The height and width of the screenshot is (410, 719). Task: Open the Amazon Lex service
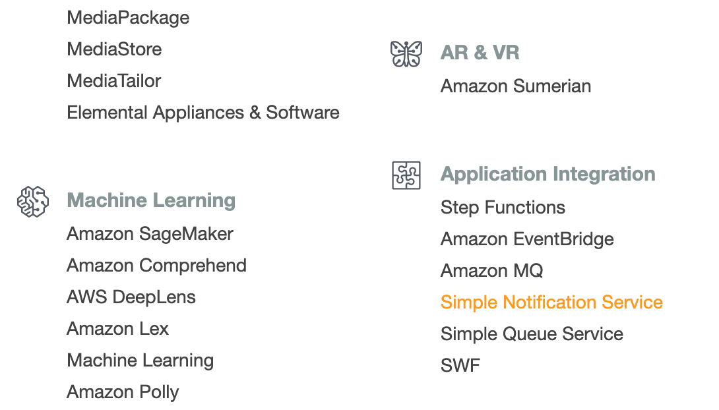(117, 329)
